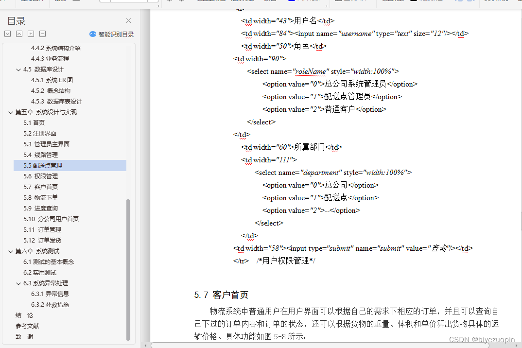This screenshot has width=522, height=348.
Task: Go to 6.3.2 补救措施 heading
Action: [x=50, y=304]
